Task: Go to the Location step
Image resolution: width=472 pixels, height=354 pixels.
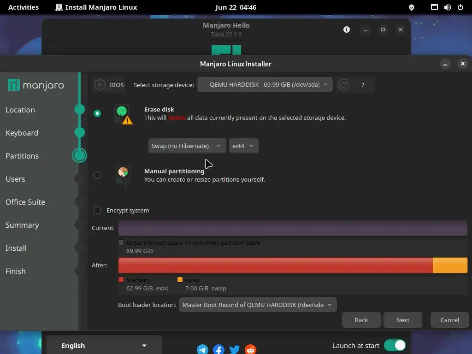Action: click(x=20, y=110)
